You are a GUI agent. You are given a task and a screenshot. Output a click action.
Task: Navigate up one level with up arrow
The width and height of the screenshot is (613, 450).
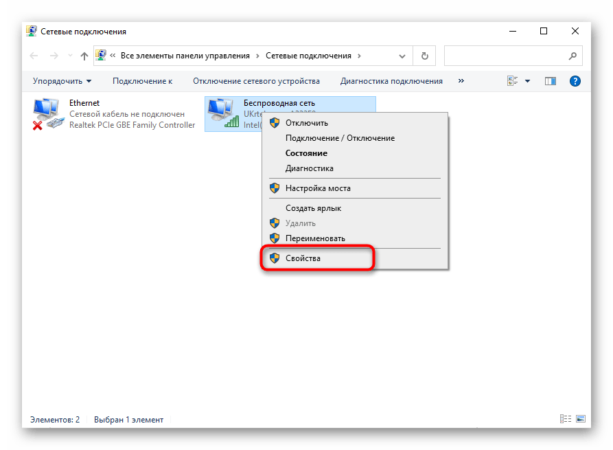pyautogui.click(x=84, y=56)
